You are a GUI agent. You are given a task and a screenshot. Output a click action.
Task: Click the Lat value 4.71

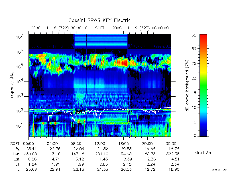tap(56, 159)
